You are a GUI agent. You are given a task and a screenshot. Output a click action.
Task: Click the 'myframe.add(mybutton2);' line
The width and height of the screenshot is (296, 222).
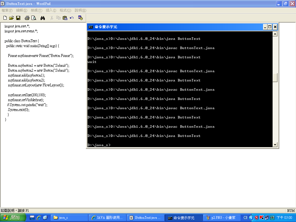(26, 80)
